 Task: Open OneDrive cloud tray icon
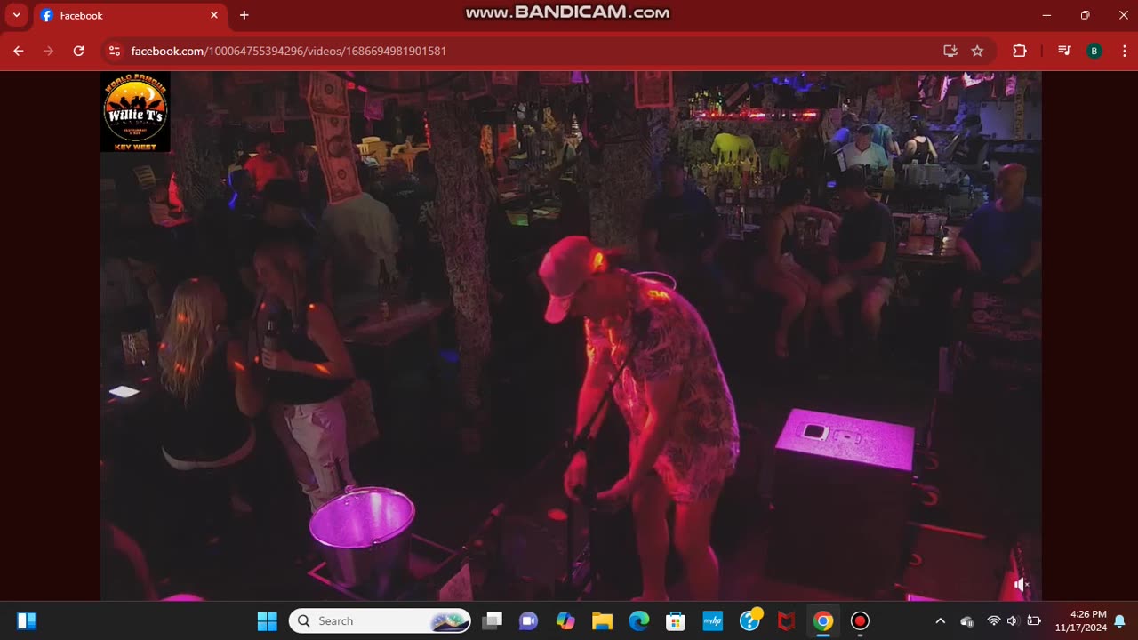tap(967, 621)
